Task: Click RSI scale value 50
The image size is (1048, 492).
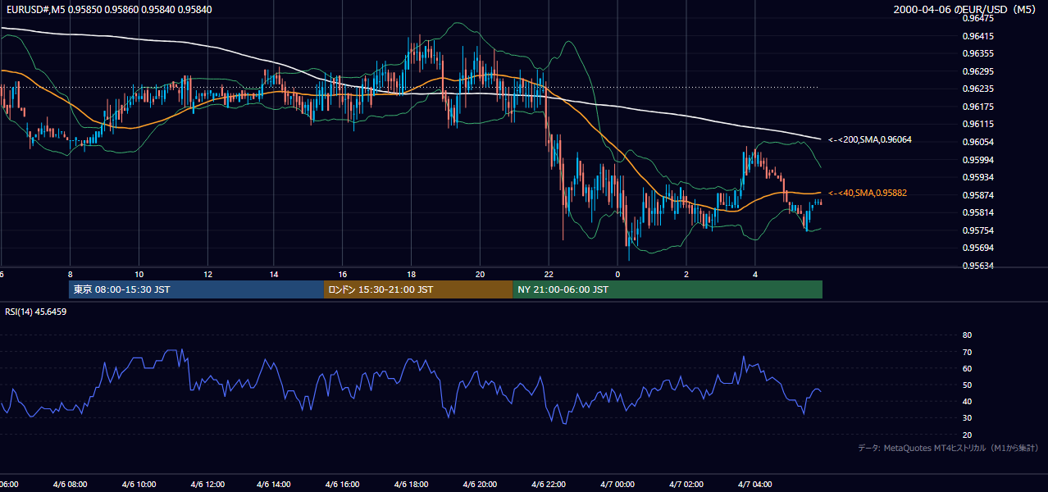Action: [x=967, y=385]
